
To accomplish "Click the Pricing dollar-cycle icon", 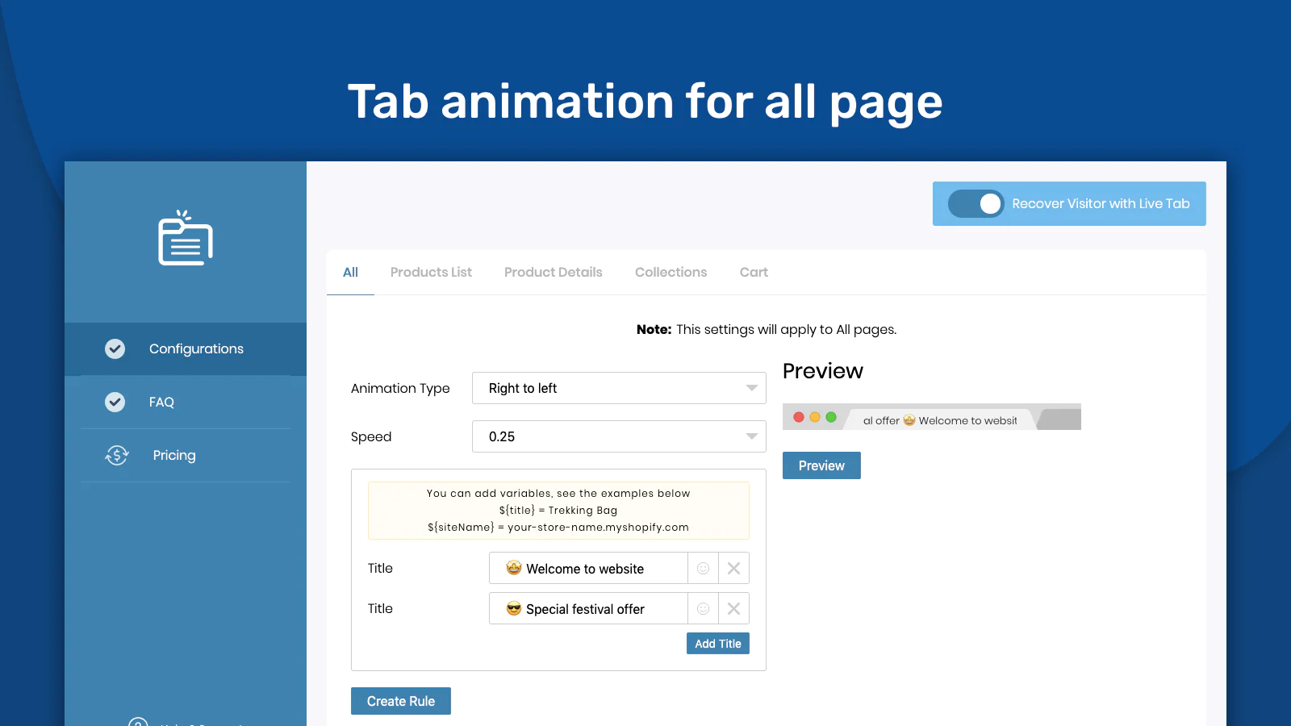I will click(x=117, y=455).
